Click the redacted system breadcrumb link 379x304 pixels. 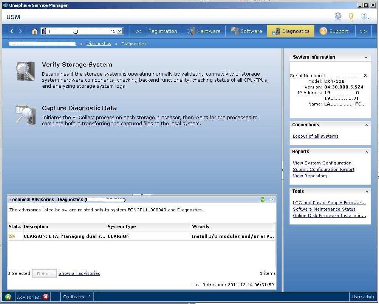click(42, 43)
